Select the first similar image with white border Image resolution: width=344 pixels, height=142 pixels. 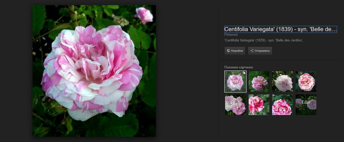235,81
